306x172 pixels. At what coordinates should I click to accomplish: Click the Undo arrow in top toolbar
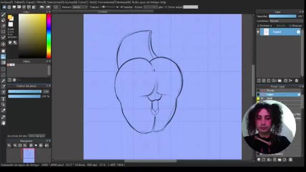click(x=42, y=7)
